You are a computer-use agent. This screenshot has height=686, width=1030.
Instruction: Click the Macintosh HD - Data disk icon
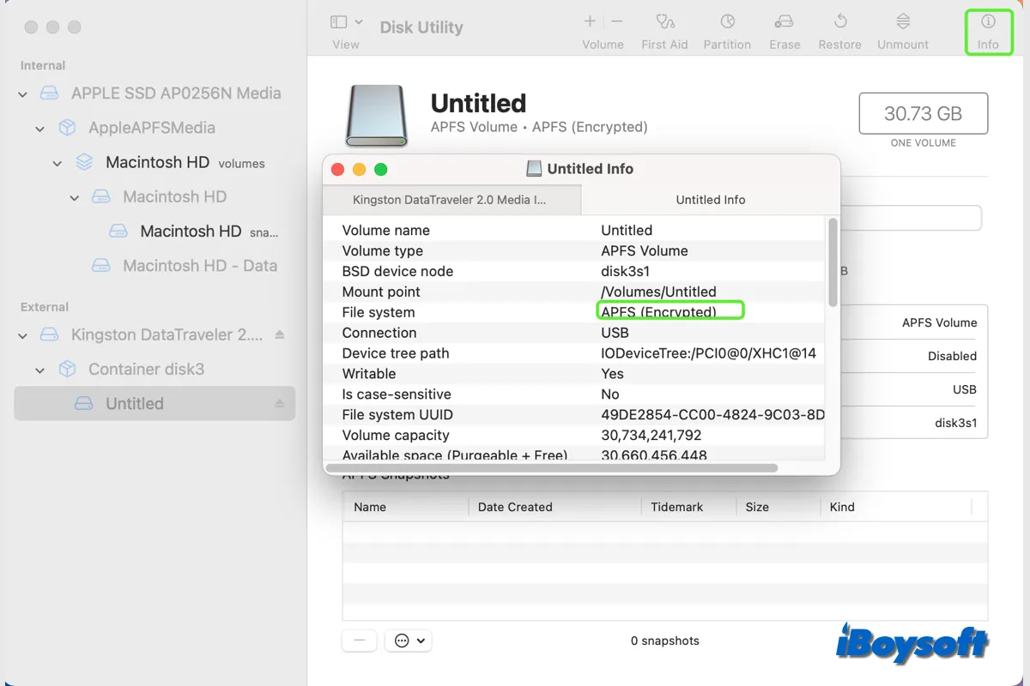[x=101, y=266]
